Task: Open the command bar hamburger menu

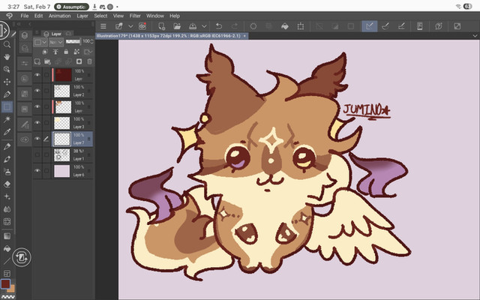Action: pos(103,26)
